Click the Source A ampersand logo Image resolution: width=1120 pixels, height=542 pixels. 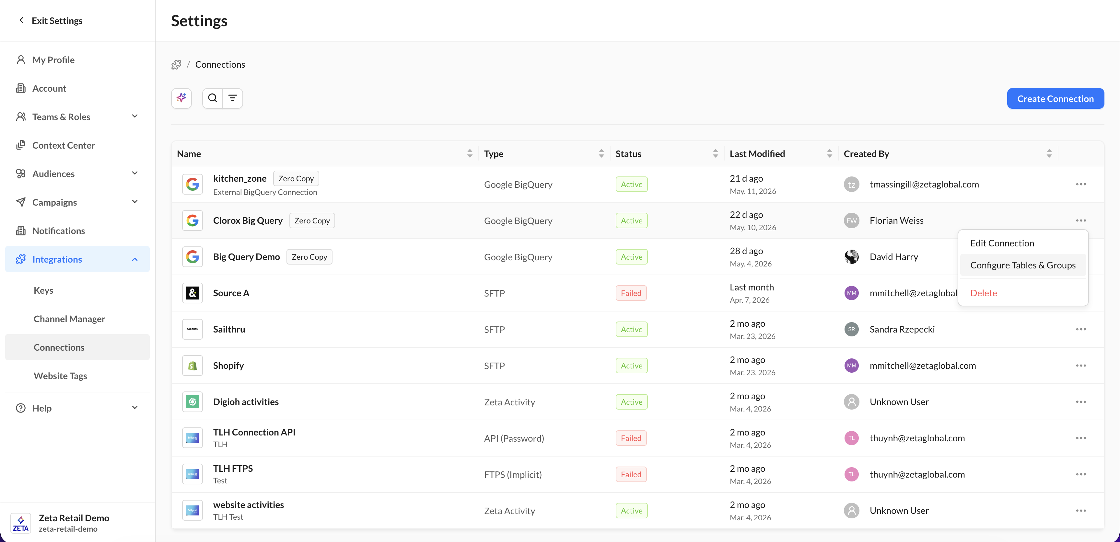point(192,293)
